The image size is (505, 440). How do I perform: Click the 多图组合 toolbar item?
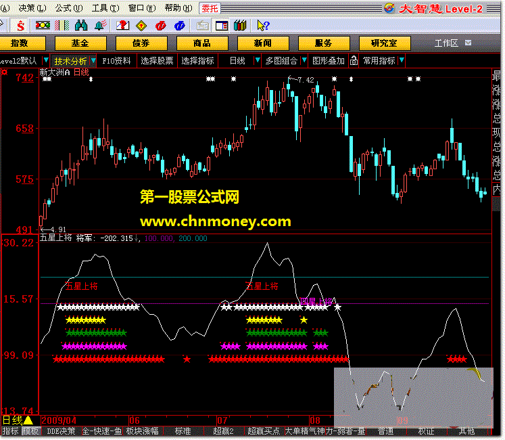coord(281,61)
